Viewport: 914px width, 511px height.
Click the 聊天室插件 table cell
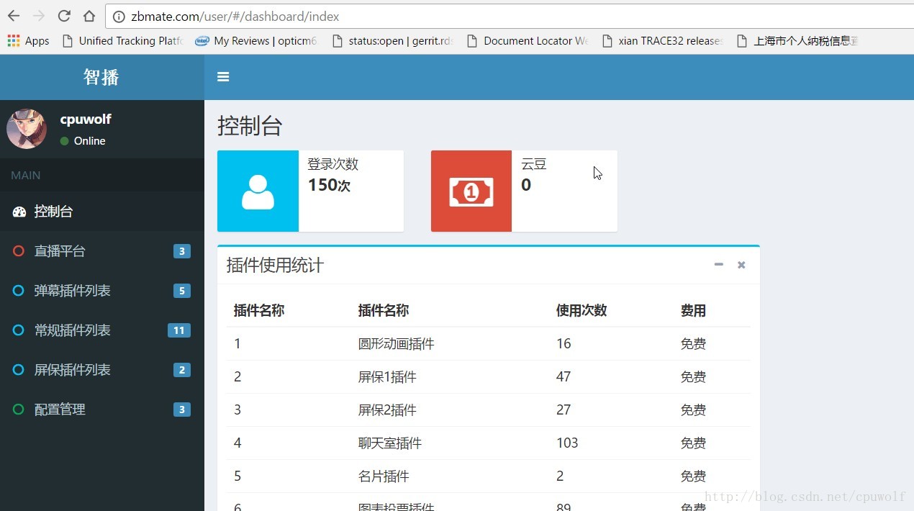(x=390, y=443)
